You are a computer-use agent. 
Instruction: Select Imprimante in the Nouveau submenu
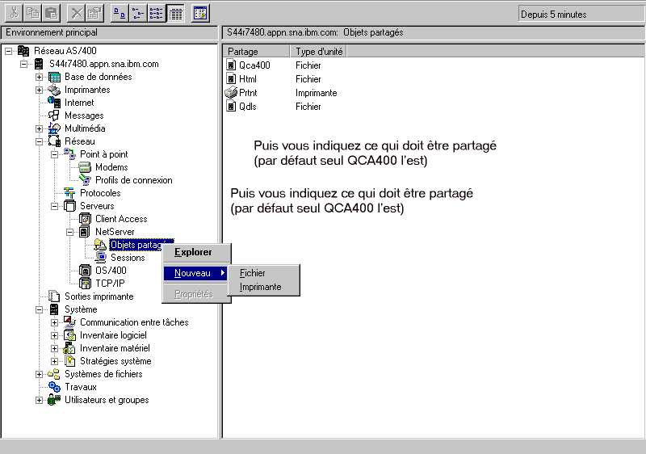click(260, 287)
